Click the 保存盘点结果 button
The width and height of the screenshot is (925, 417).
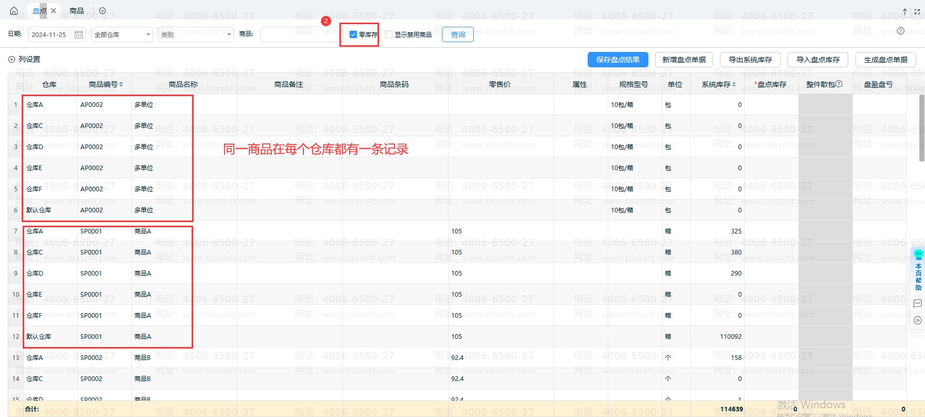pos(618,60)
